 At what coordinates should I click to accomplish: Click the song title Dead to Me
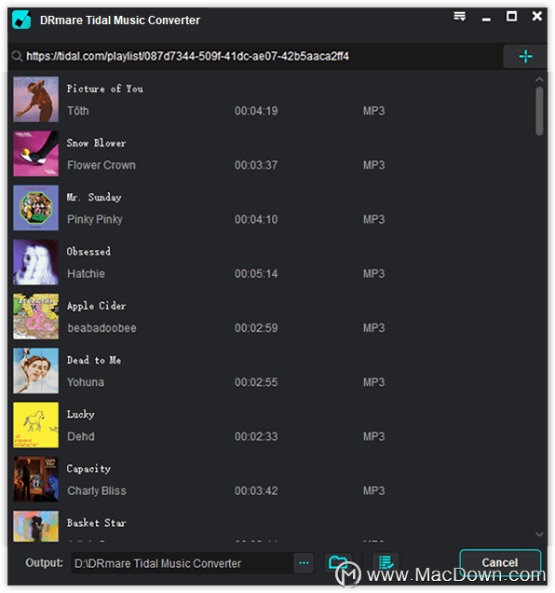coord(94,360)
